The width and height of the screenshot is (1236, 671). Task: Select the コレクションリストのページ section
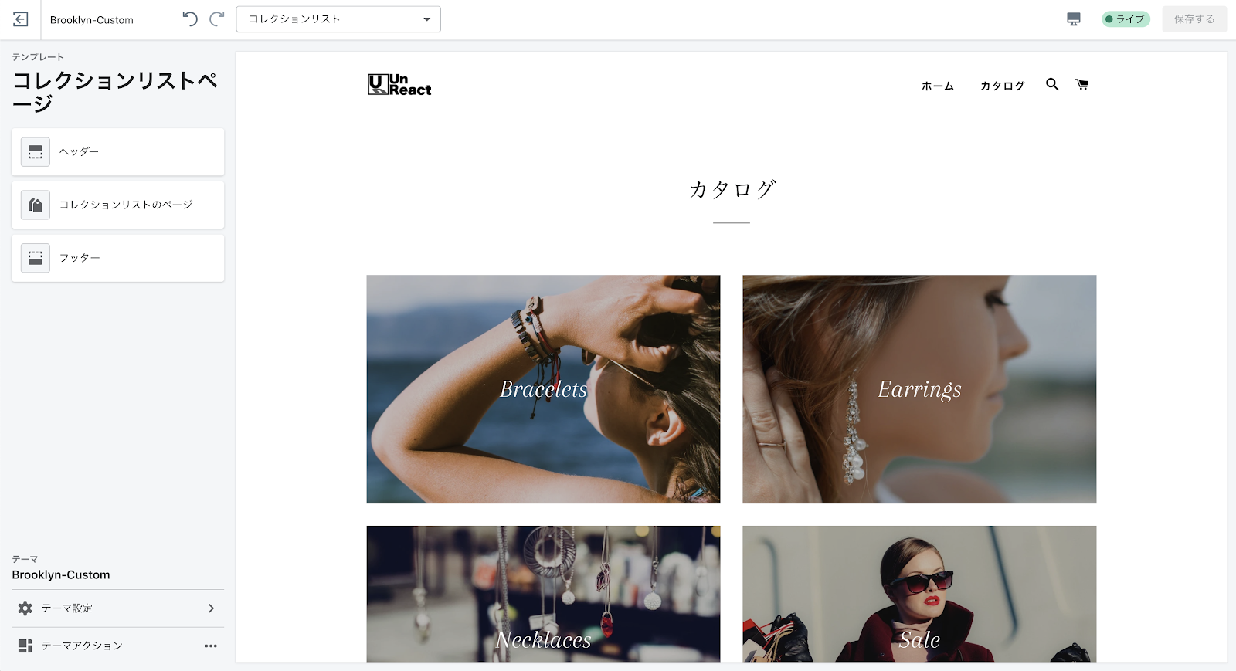(x=118, y=205)
